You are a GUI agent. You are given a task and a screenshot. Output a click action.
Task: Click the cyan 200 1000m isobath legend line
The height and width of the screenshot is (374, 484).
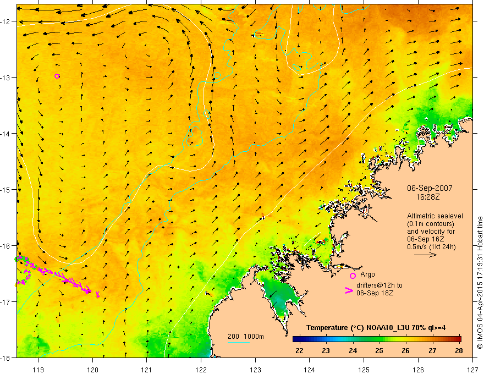coord(239,342)
